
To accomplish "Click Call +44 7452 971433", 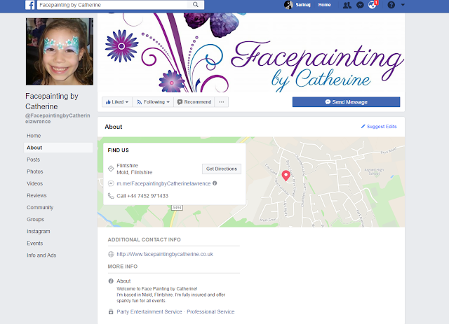I will tap(142, 196).
